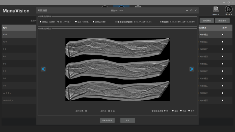Check the selection box for row 10-2
Screen dimensions: 235x132
click(x=222, y=34)
